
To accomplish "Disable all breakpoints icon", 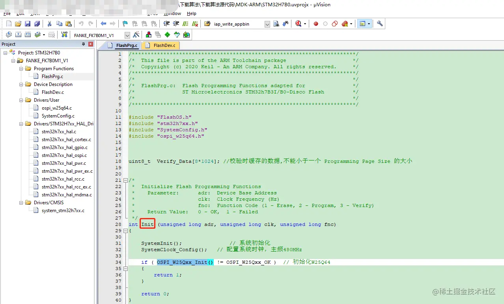I will tap(335, 24).
